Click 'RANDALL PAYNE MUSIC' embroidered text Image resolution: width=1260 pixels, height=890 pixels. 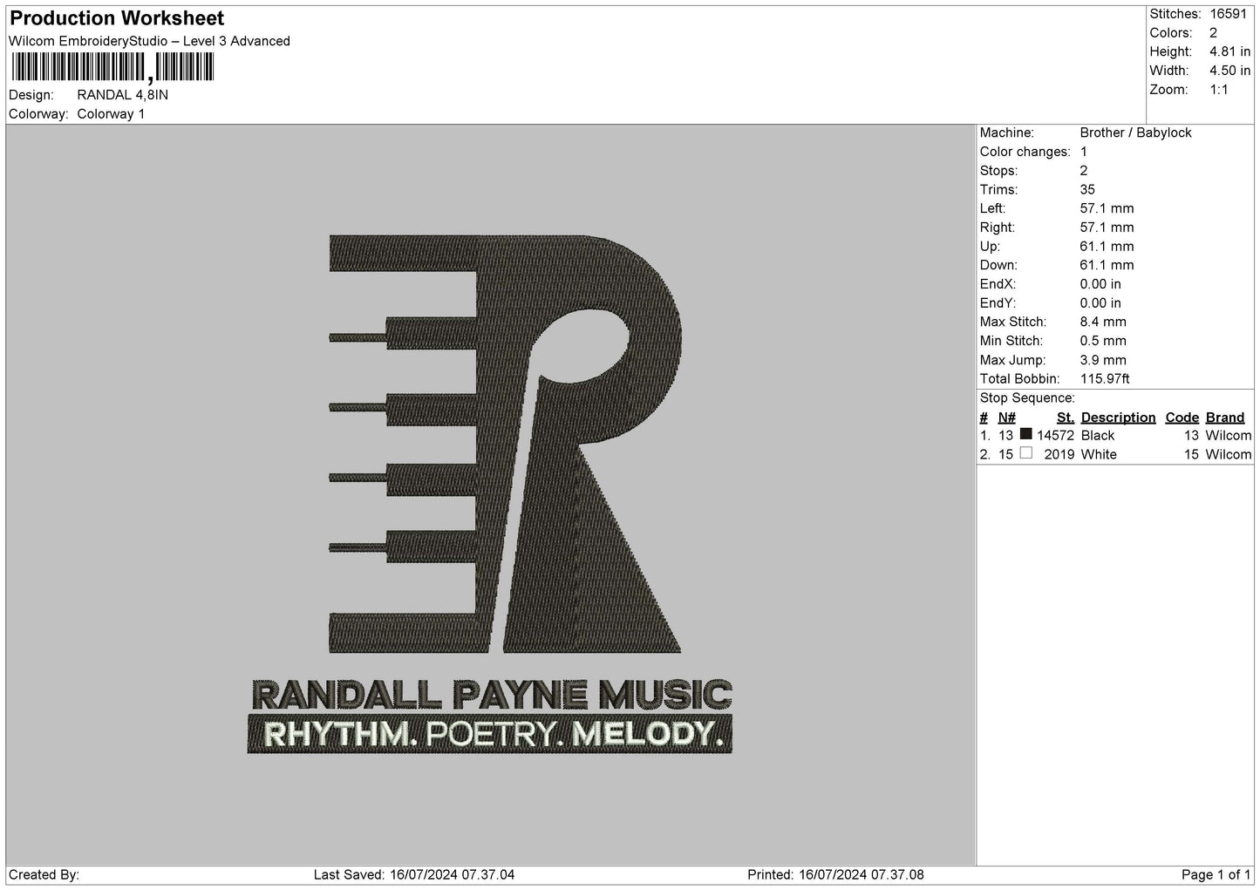coord(492,696)
